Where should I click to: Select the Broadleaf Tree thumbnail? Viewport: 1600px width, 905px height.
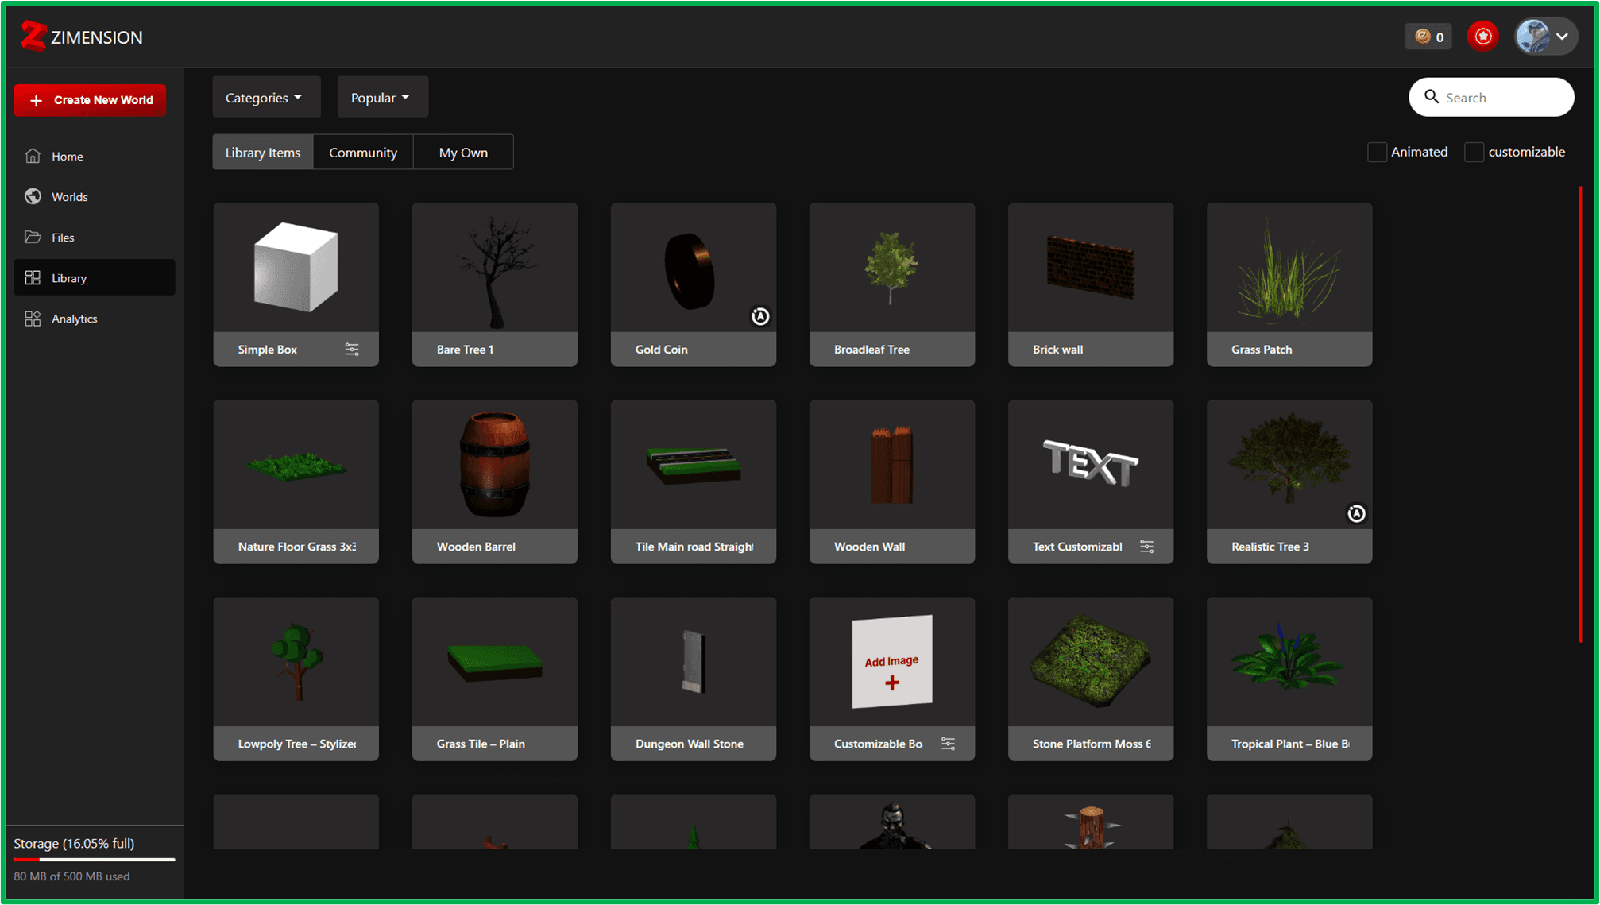pos(891,268)
